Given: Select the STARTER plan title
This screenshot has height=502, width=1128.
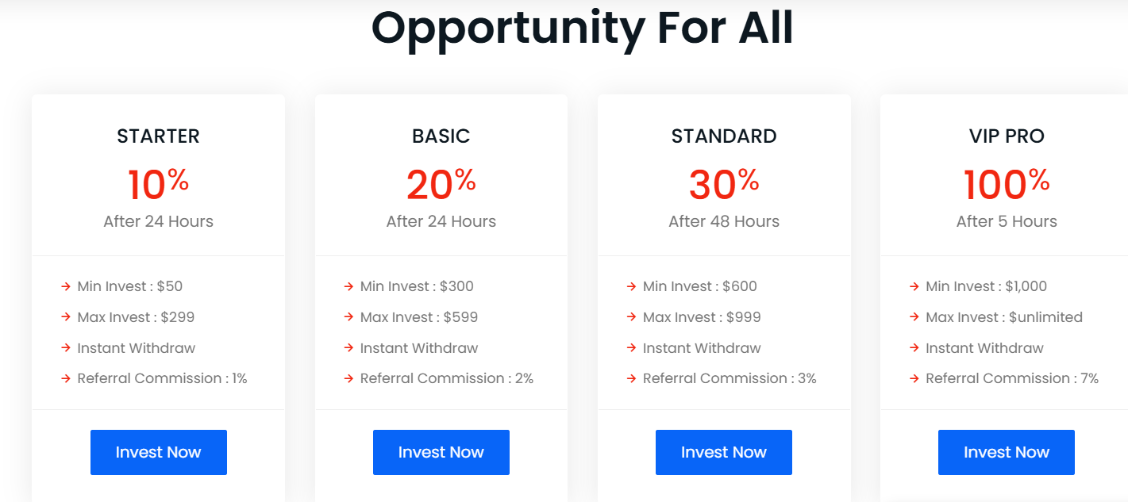Looking at the screenshot, I should (158, 136).
